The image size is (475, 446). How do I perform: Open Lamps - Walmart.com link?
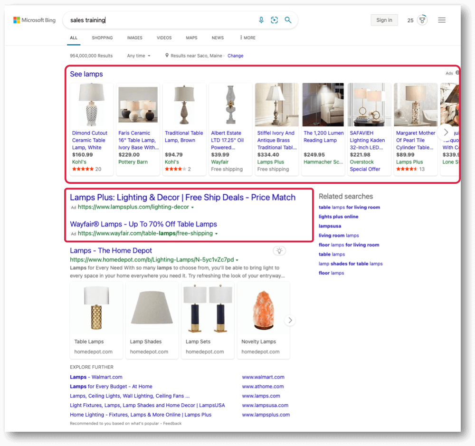pyautogui.click(x=96, y=377)
